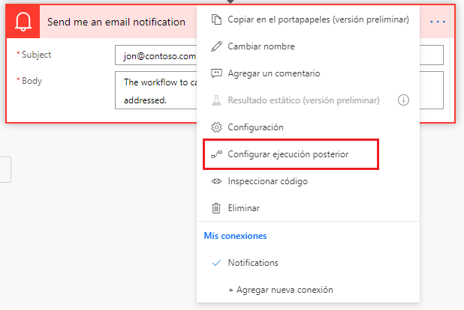
Task: Click the flask static result icon
Action: point(217,100)
